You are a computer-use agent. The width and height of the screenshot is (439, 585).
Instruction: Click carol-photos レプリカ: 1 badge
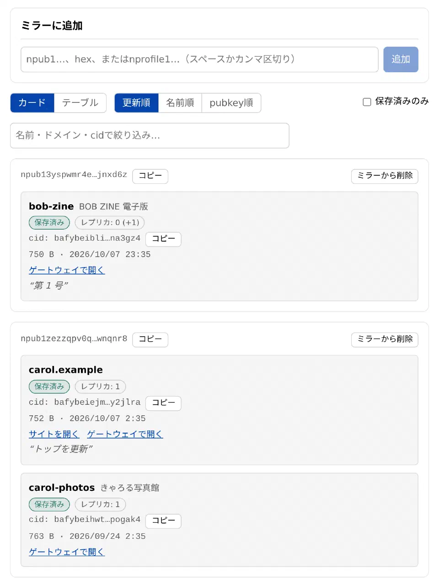click(x=100, y=504)
